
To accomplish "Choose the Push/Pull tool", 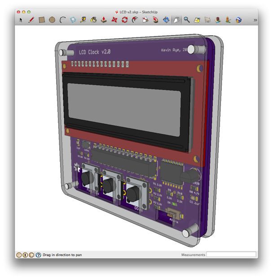I will (104, 20).
